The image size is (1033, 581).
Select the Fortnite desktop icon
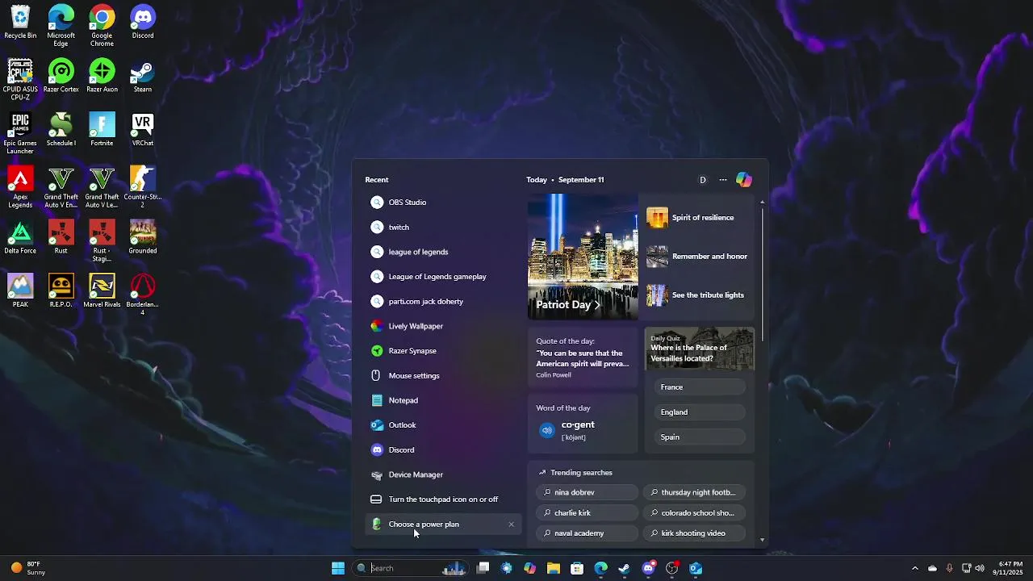pyautogui.click(x=102, y=129)
